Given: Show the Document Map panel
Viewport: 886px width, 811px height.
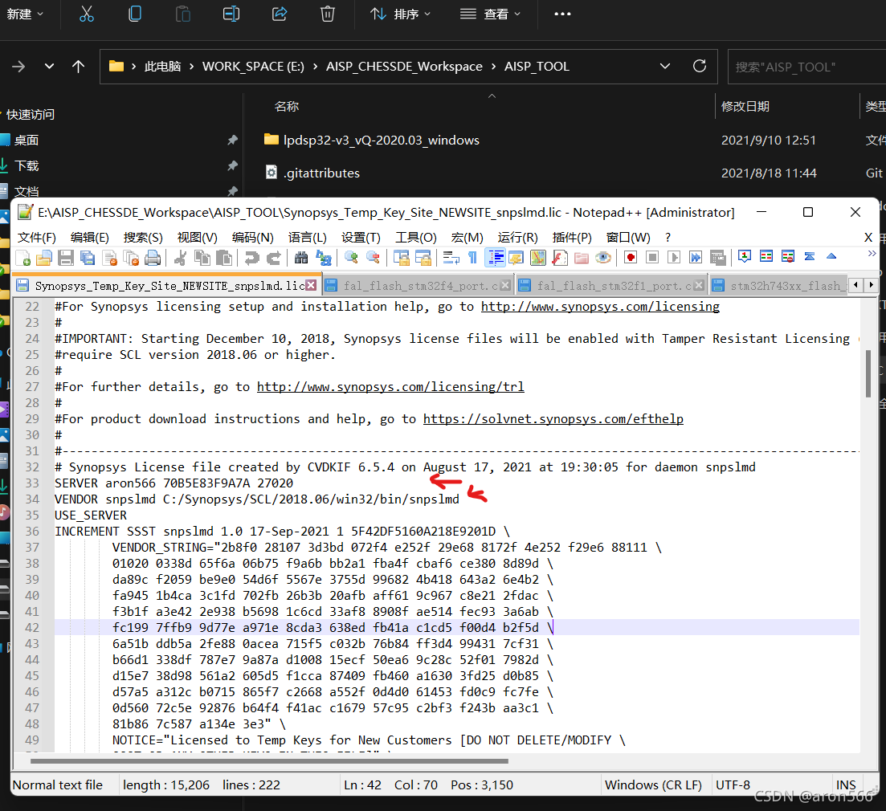Looking at the screenshot, I should click(x=538, y=258).
